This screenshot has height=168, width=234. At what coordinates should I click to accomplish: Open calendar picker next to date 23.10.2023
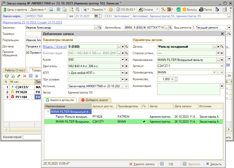(x=96, y=16)
